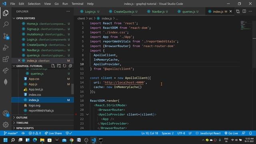Switch to the queries.js tab
Screen dimensions: 256x144
point(188,12)
